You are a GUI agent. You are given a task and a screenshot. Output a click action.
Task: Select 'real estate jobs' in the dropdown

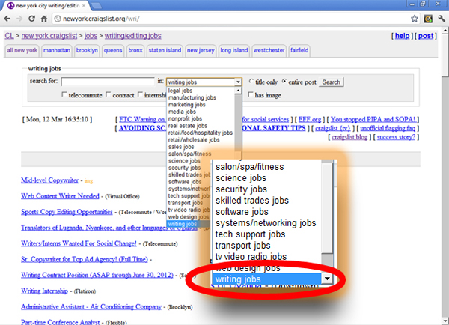click(x=188, y=126)
